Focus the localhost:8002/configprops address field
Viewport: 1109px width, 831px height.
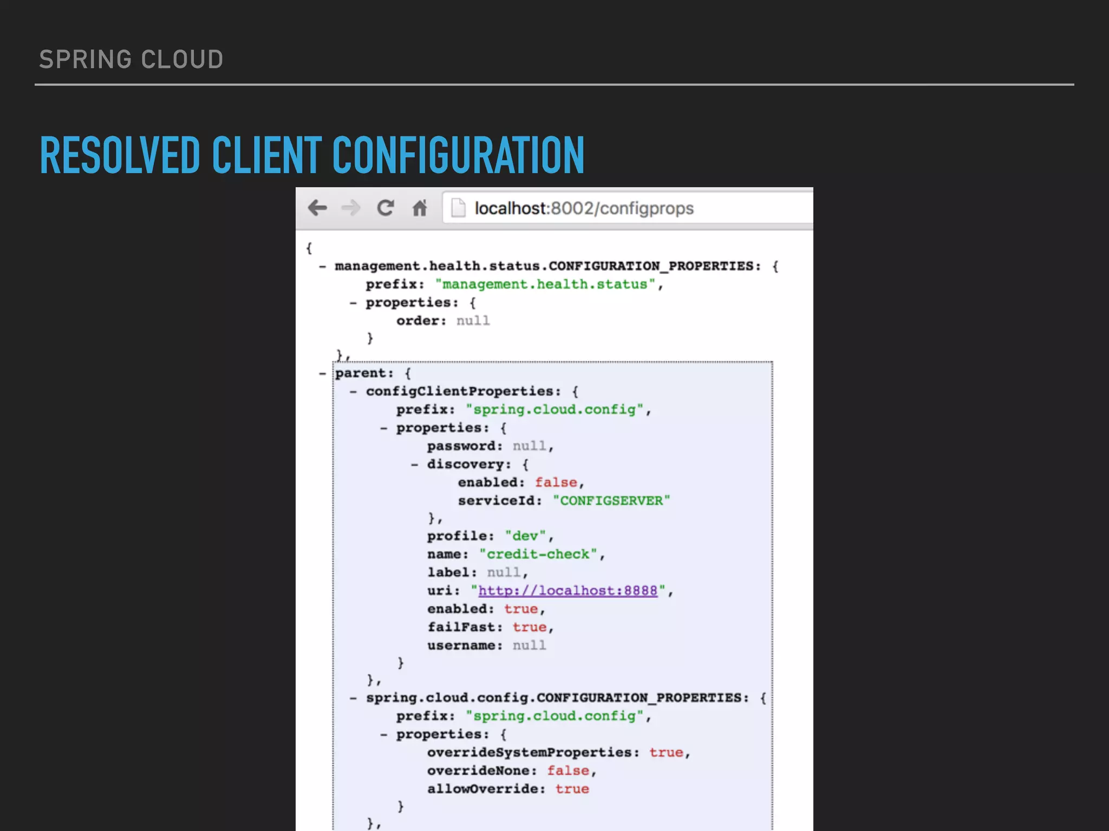pyautogui.click(x=628, y=208)
